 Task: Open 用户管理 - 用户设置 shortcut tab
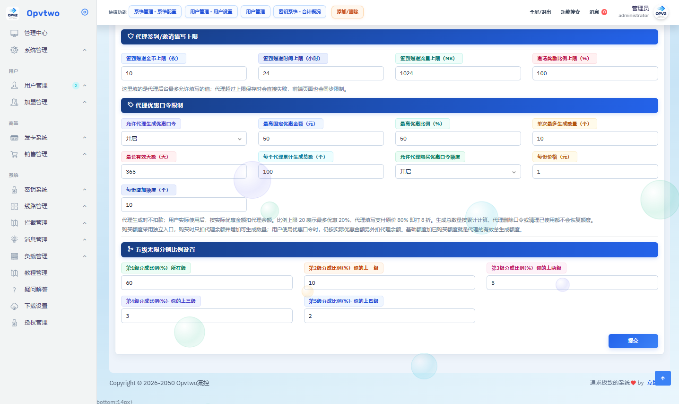pyautogui.click(x=211, y=12)
